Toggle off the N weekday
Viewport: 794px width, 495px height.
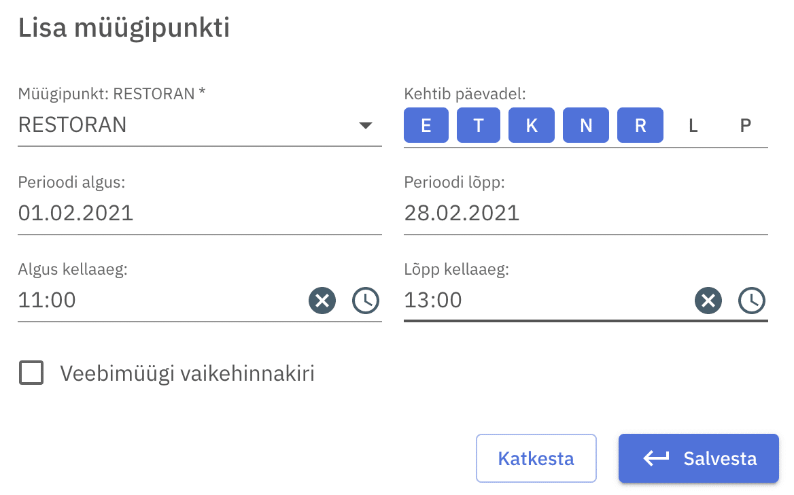coord(586,126)
